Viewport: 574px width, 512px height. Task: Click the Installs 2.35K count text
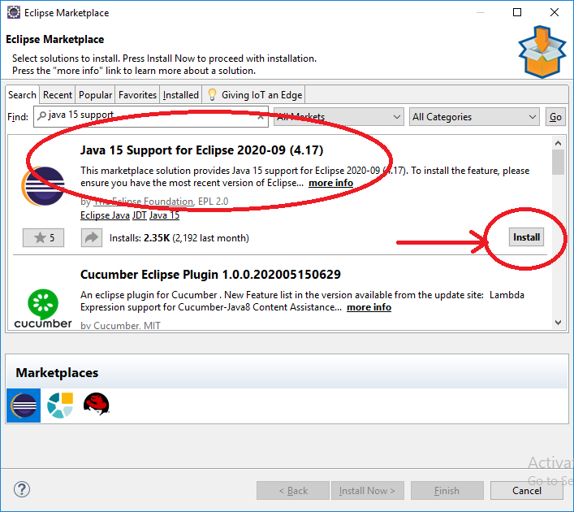point(179,238)
